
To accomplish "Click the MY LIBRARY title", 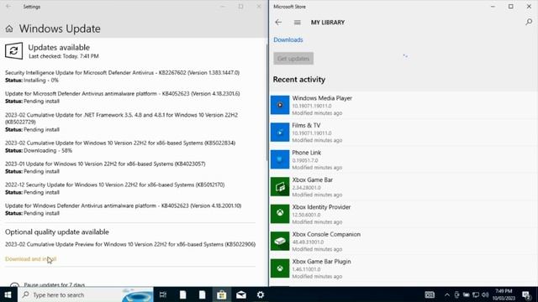I will tap(328, 23).
